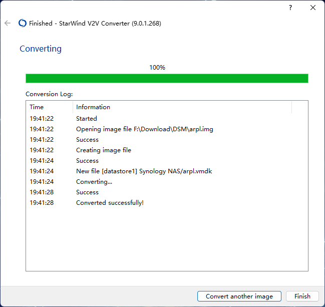
Task: Click the 'Converting' page heading
Action: [41, 49]
